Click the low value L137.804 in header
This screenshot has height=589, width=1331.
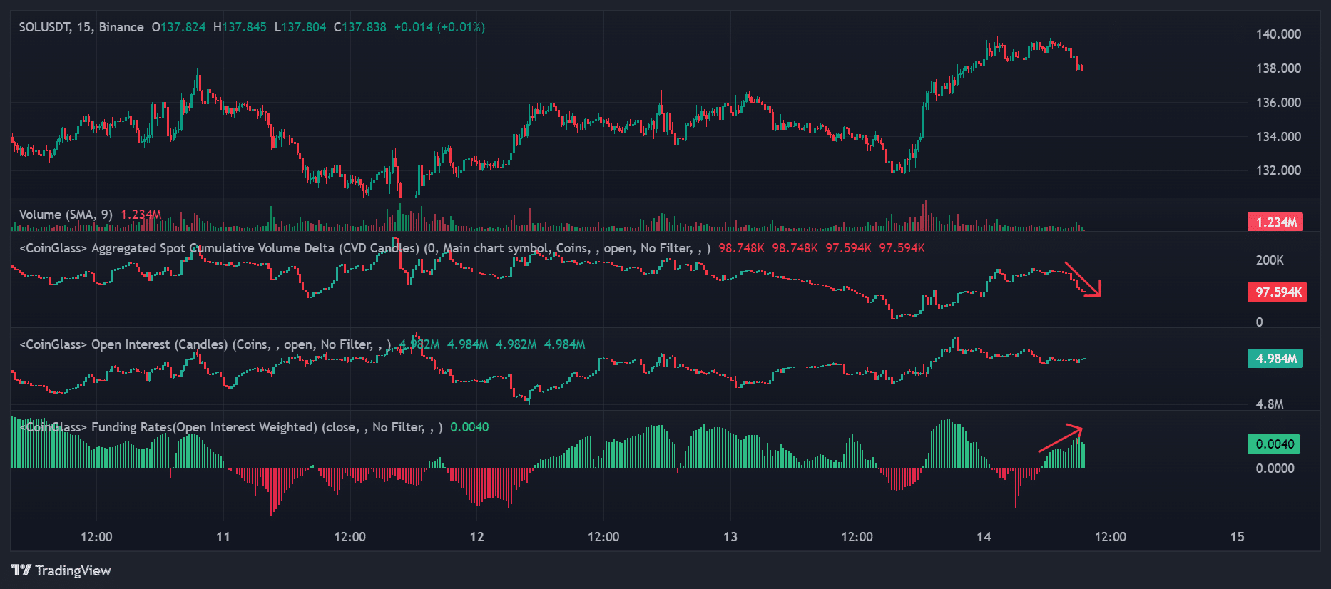click(300, 27)
